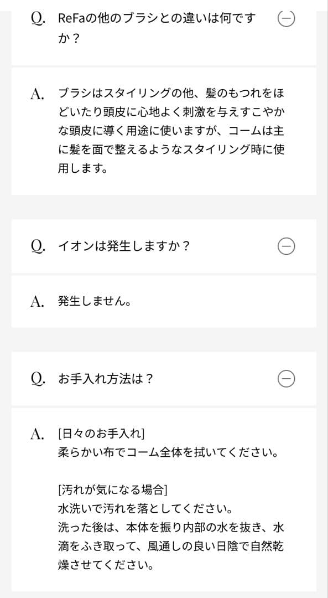Click the minus icon next to the first question
The height and width of the screenshot is (598, 328).
pos(285,18)
